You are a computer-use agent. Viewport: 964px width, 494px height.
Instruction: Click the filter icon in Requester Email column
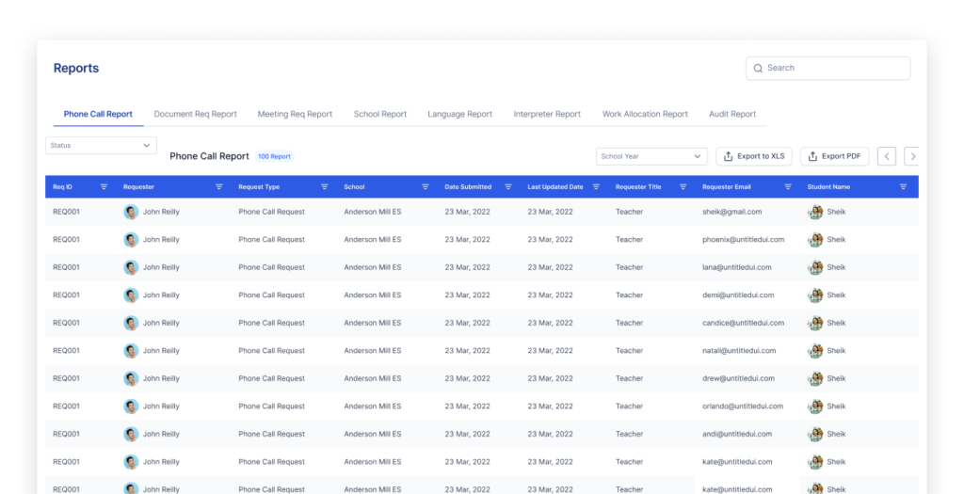[x=788, y=187]
